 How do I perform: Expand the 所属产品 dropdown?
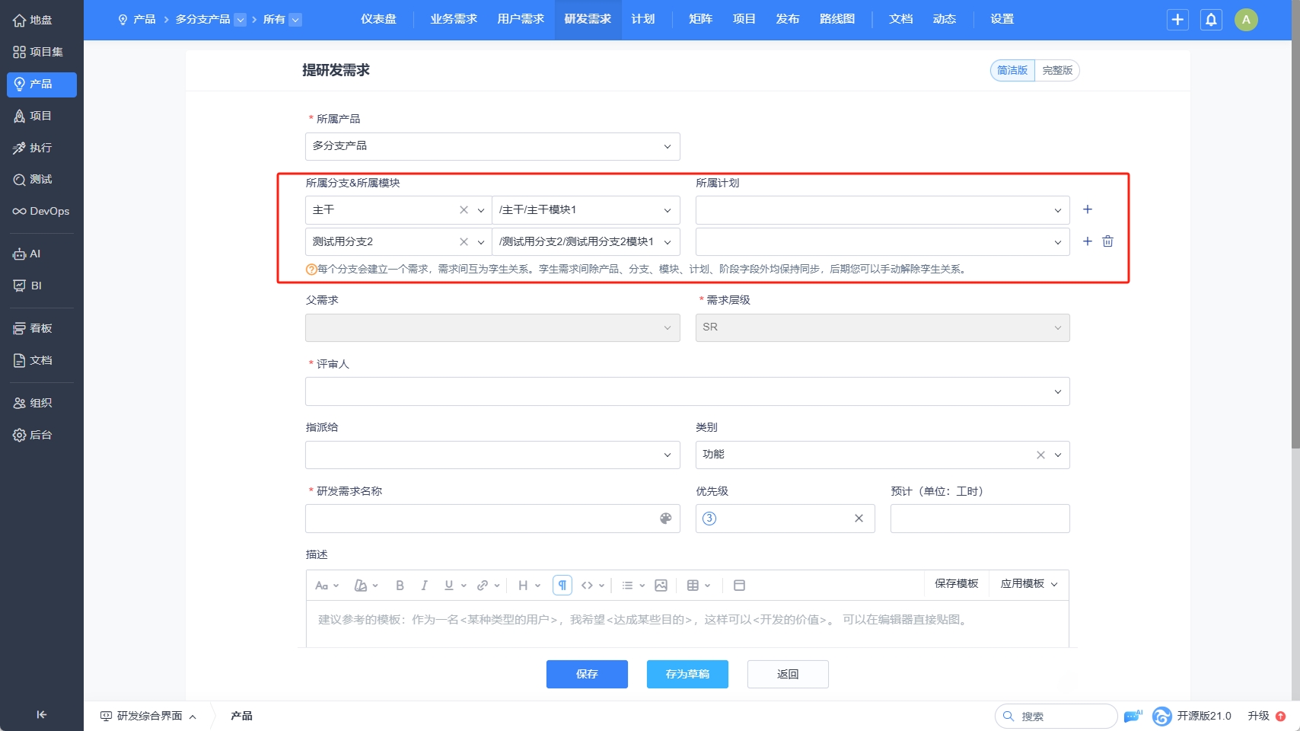tap(492, 146)
